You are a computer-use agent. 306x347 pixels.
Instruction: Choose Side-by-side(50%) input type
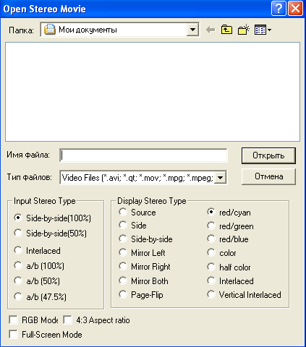18,233
